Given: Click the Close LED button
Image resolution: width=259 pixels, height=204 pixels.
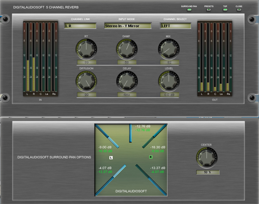Looking at the screenshot, I should click(x=239, y=10).
